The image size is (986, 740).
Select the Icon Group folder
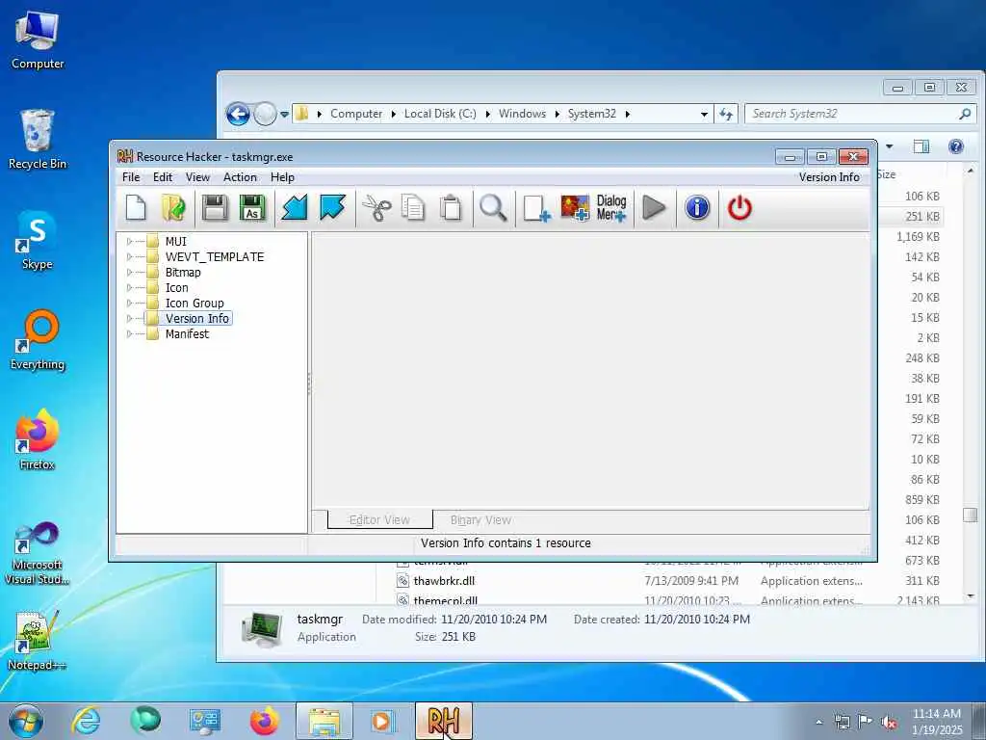pos(195,304)
